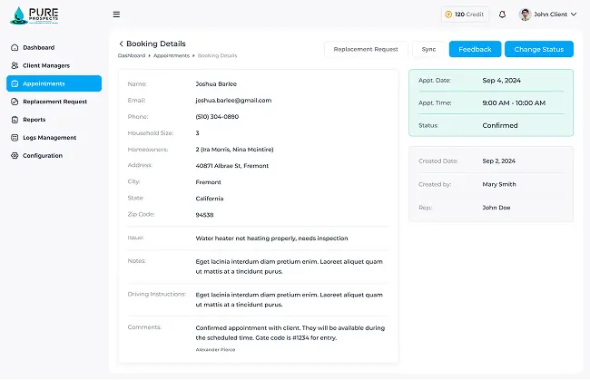Screen dimensions: 590x380
Task: Click the Pure Prospects logo
Action: coord(34,15)
